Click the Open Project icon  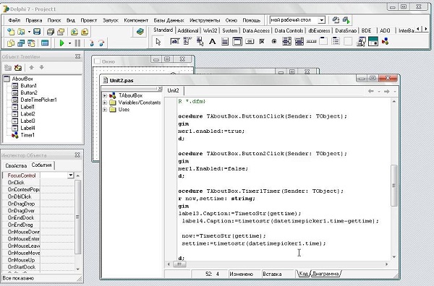click(61, 32)
